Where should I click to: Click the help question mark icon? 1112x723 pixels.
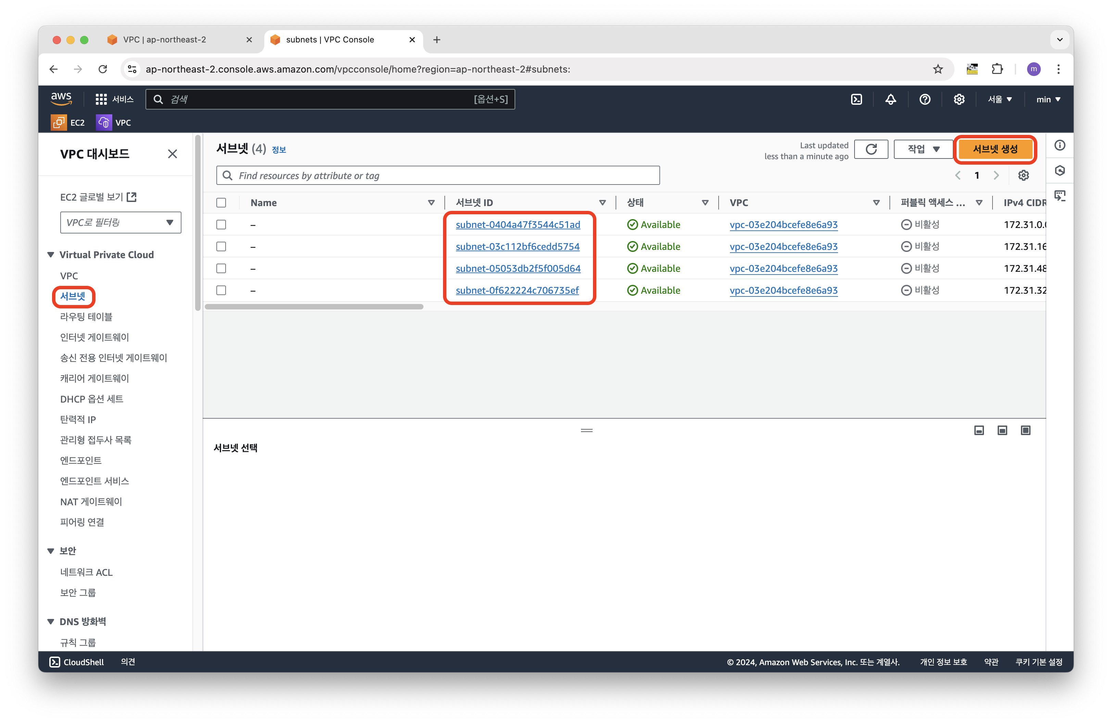[x=925, y=99]
